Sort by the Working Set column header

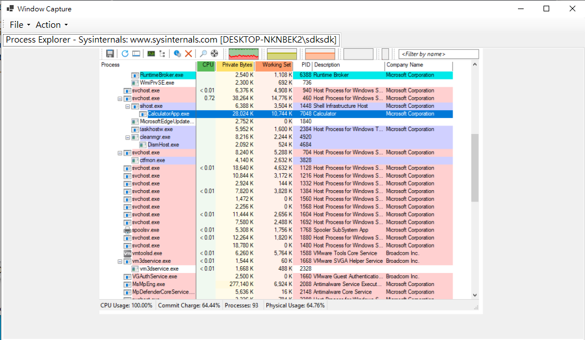(276, 65)
